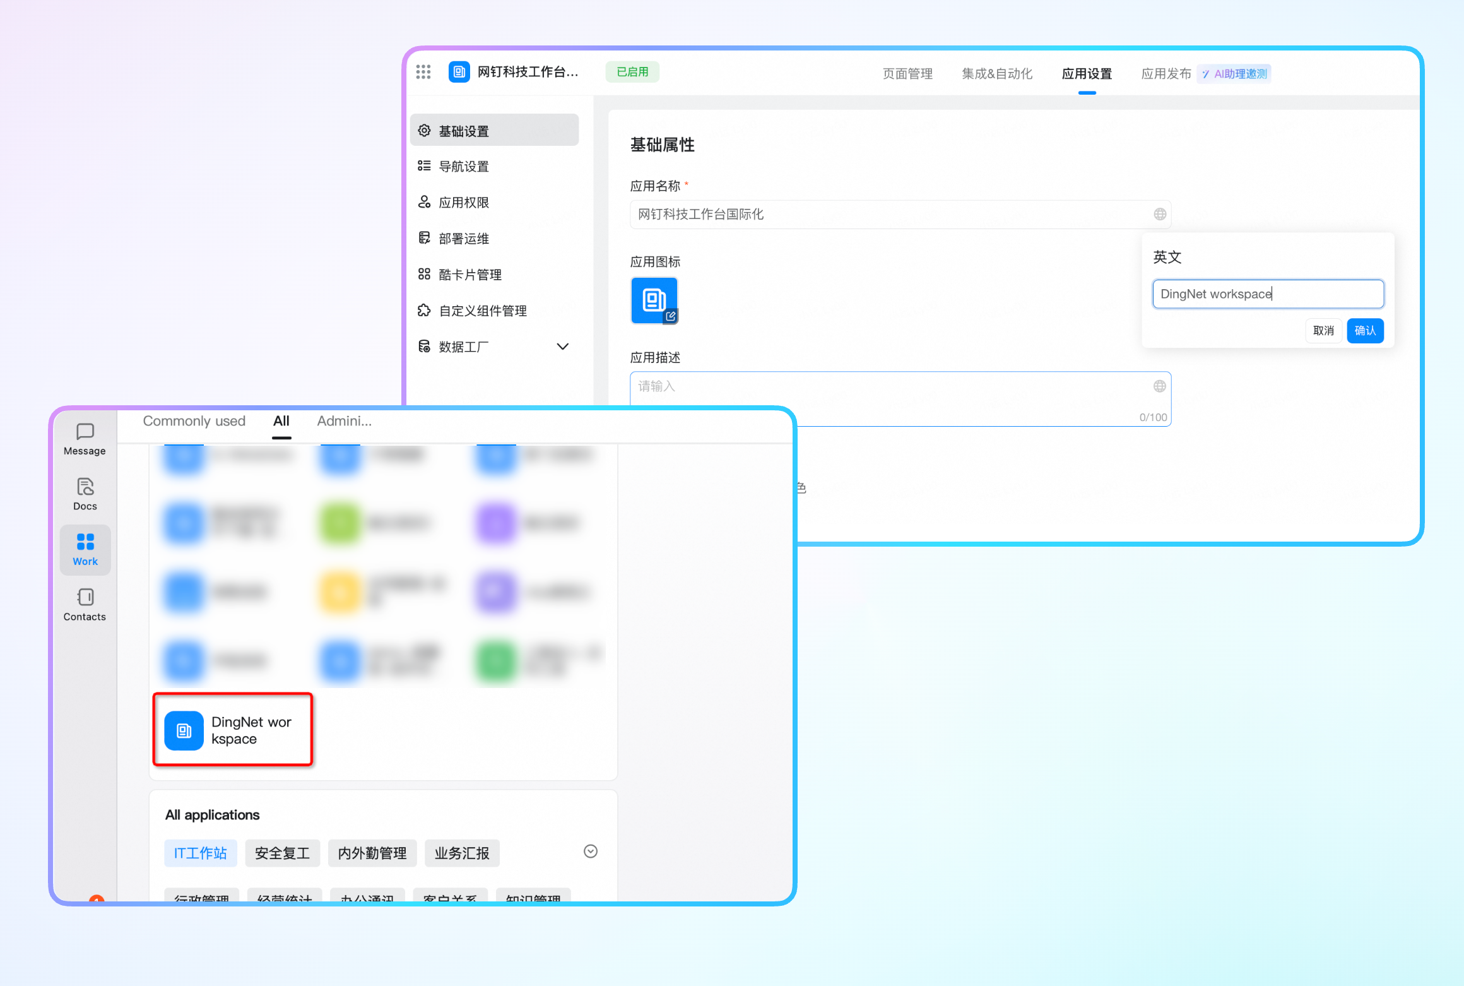
Task: Expand the 数据工厂 menu chevron
Action: [x=562, y=347]
